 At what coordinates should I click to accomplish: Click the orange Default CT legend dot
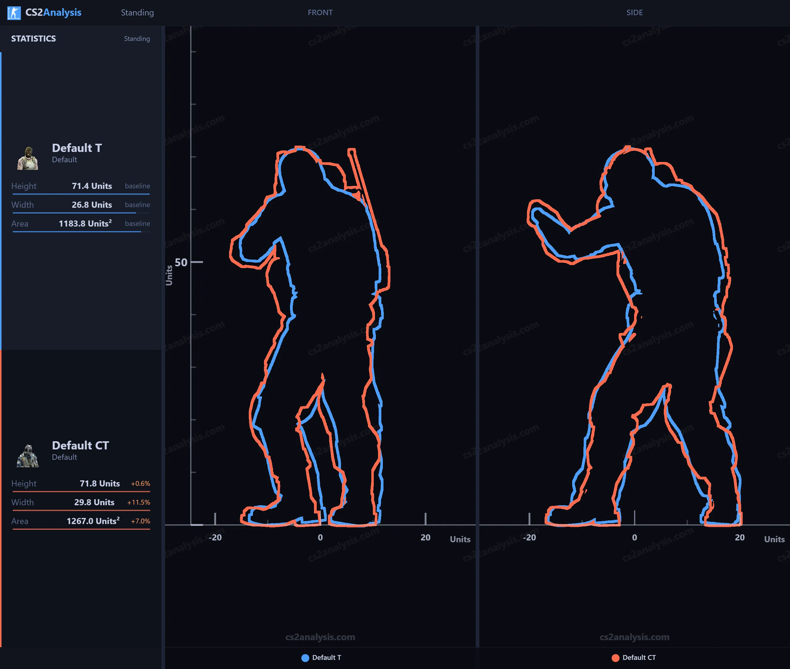click(x=616, y=658)
